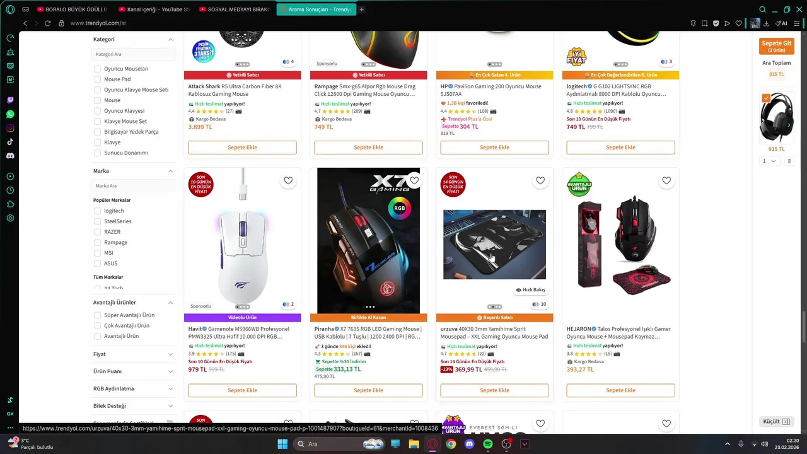Screen dimensions: 807x454
Task: Tick the logitech brand checkbox
Action: 97,211
